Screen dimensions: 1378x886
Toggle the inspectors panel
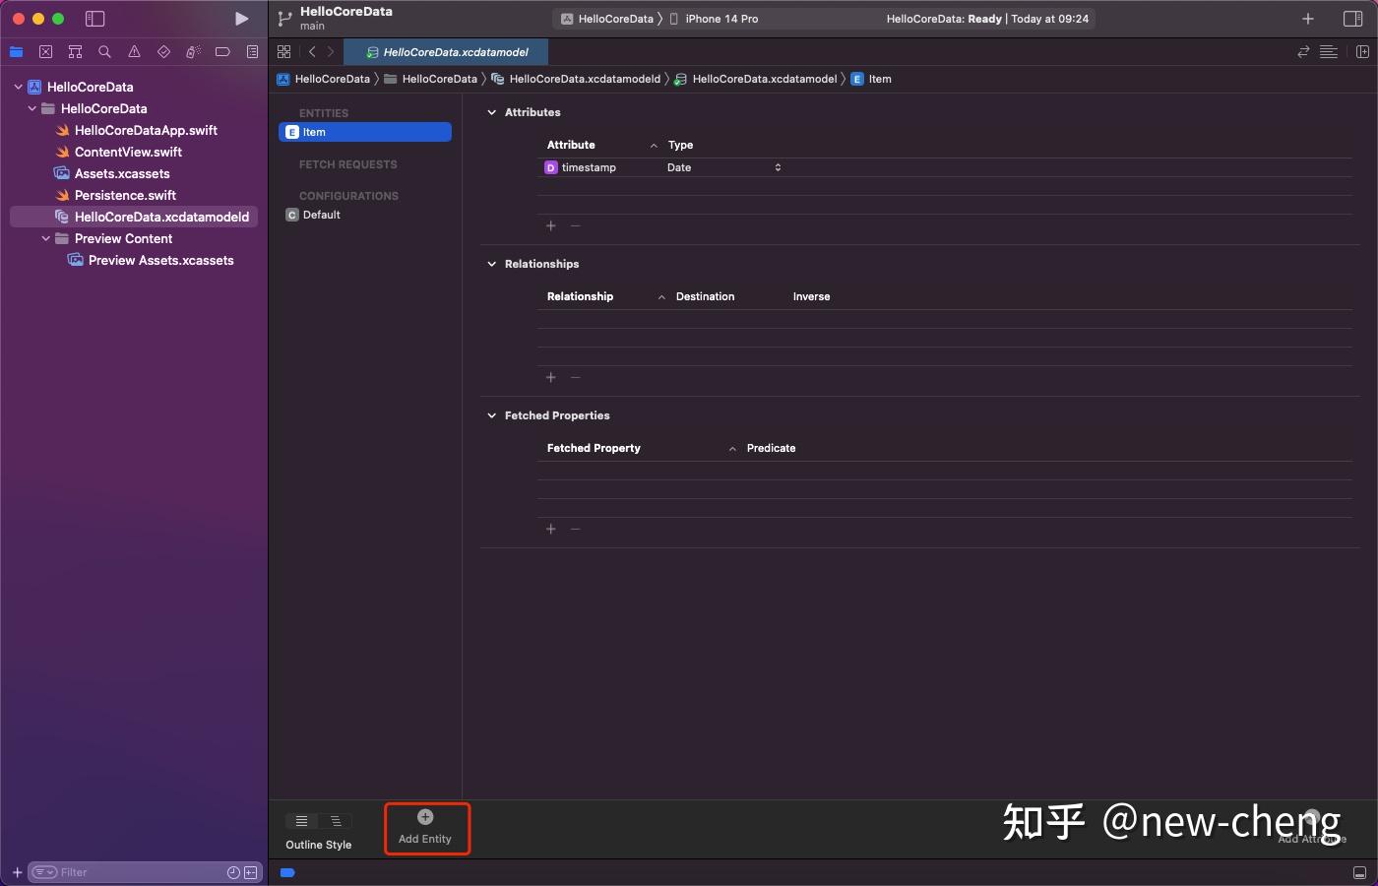pos(1352,19)
